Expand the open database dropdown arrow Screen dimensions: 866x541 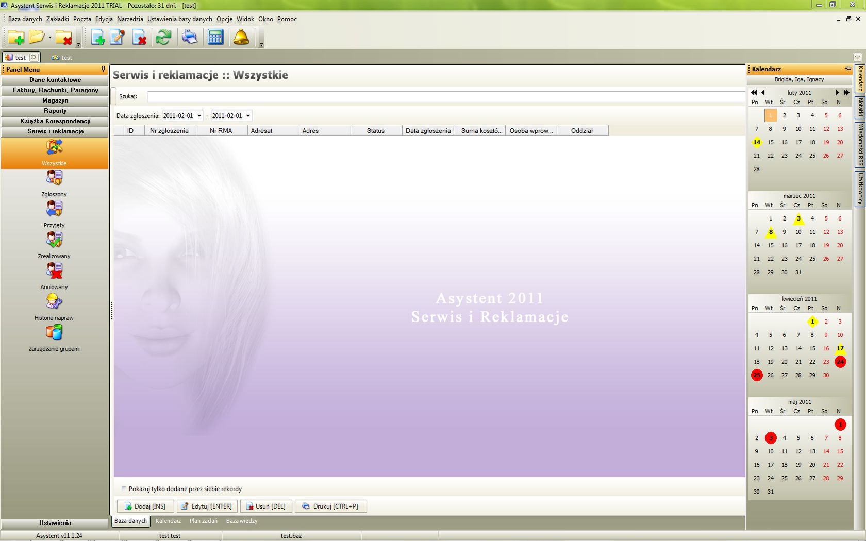(50, 38)
